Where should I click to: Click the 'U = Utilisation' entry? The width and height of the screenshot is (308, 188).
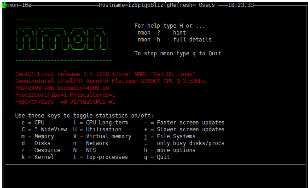[x=97, y=129]
